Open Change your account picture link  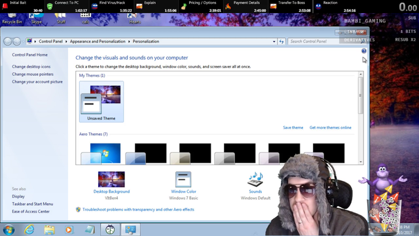pyautogui.click(x=37, y=81)
